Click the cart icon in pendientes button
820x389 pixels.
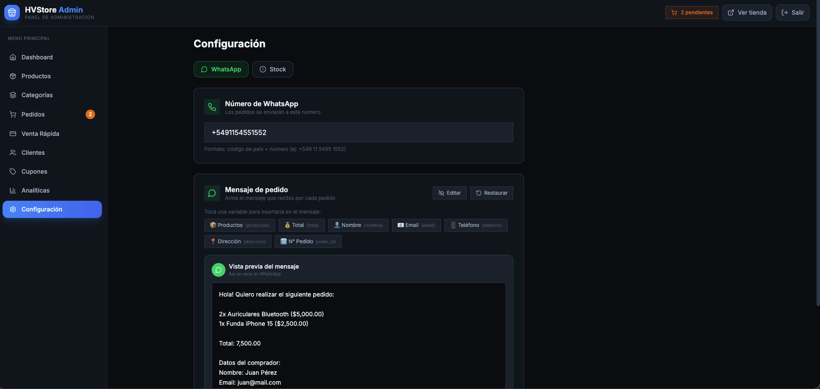(674, 13)
